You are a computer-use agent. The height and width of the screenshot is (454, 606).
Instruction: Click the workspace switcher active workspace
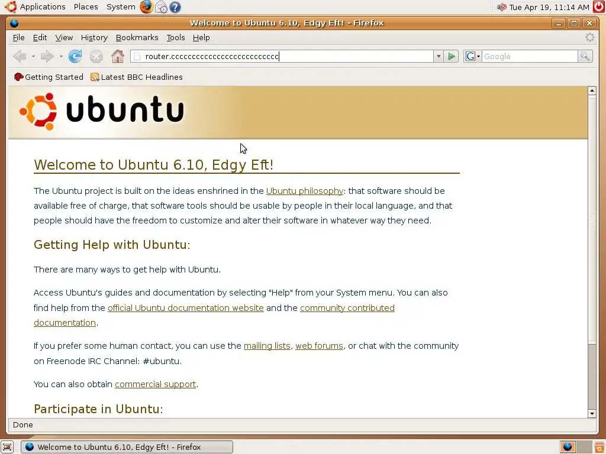(x=568, y=447)
